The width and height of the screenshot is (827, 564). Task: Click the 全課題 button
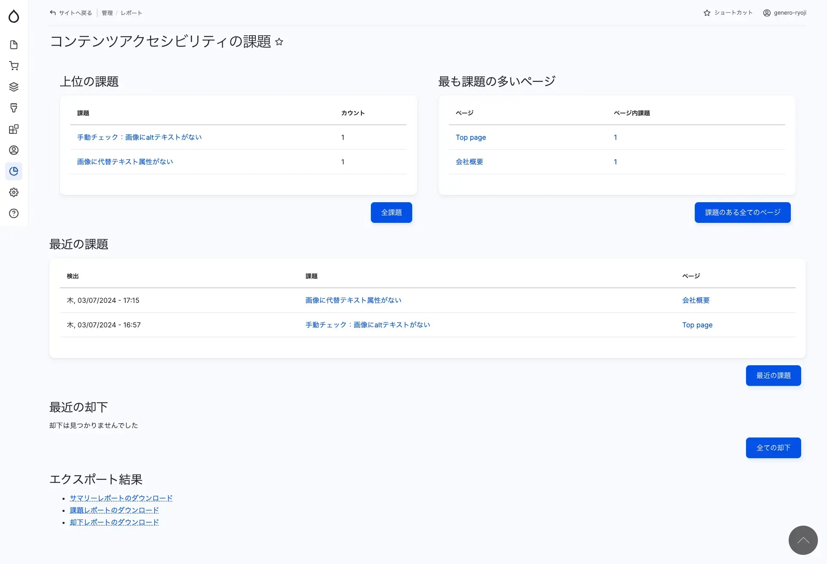[391, 212]
